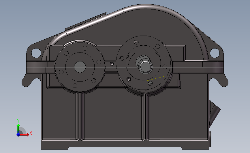Screen dimensions: 250x153
Task: Select the left vertical stiffening rib
Action: pos(80,117)
